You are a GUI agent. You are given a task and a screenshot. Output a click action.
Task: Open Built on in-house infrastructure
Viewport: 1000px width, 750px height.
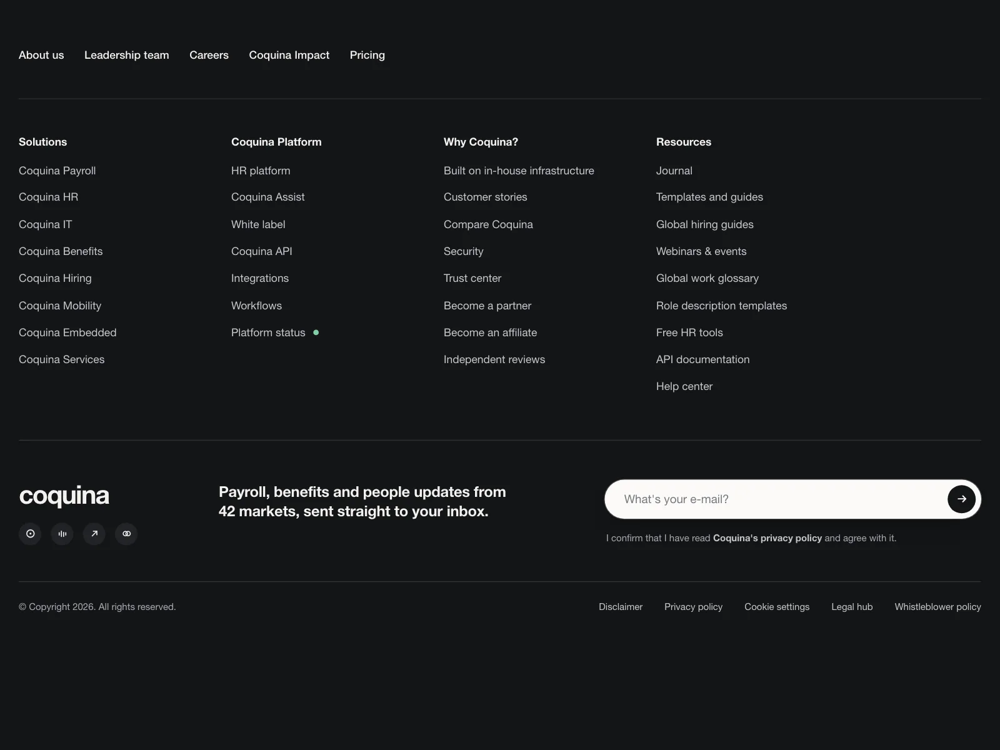coord(519,171)
